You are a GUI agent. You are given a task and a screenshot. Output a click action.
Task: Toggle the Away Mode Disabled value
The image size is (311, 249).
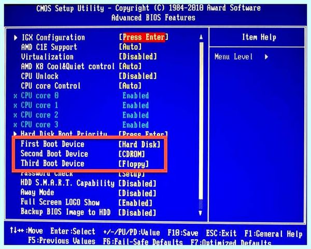point(137,193)
